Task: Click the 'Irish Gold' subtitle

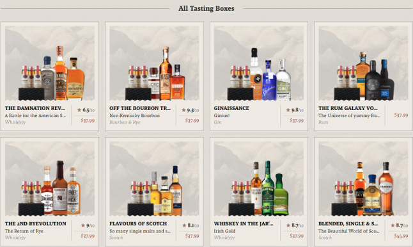Action: click(224, 231)
